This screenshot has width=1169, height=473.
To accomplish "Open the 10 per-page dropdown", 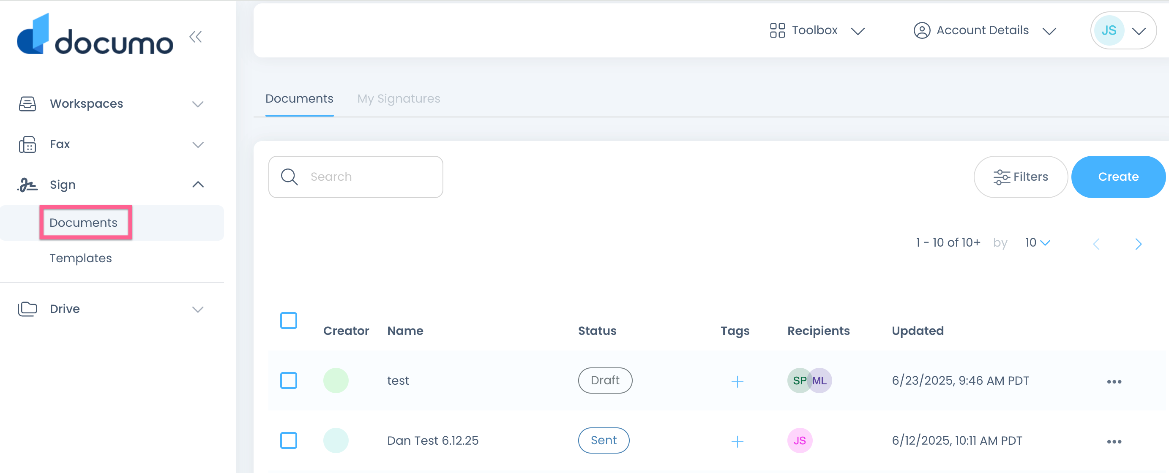I will click(x=1037, y=242).
